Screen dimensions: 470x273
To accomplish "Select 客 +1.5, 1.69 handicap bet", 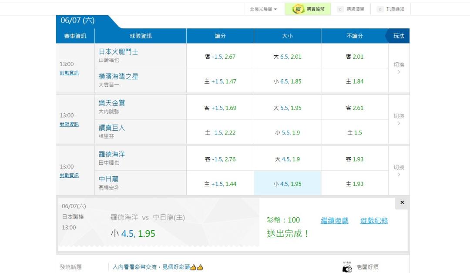I will pyautogui.click(x=220, y=108).
